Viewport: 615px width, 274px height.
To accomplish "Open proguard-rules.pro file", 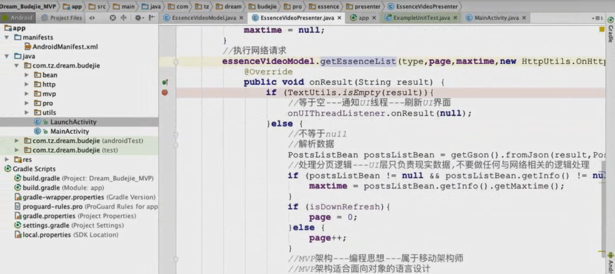I will 86,206.
